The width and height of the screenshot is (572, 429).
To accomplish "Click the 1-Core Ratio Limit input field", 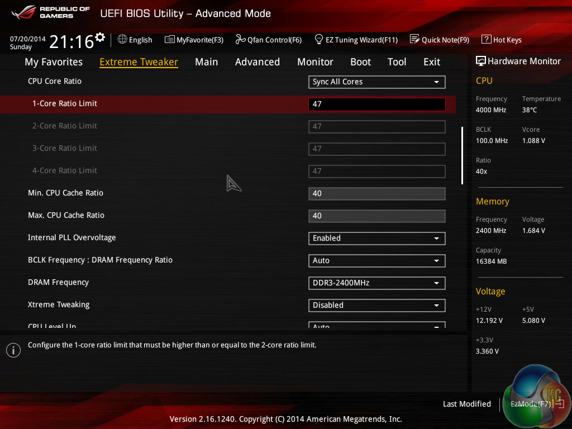I will pos(377,104).
